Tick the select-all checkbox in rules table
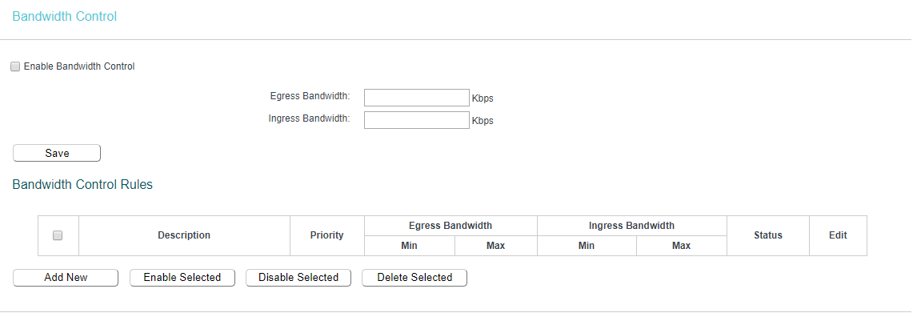Viewport: 921px width, 333px height. coord(58,235)
